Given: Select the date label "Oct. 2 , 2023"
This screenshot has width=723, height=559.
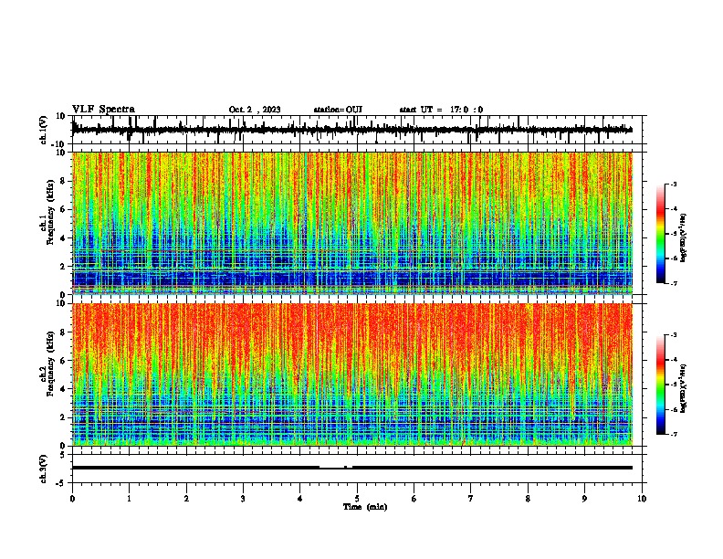Looking at the screenshot, I should click(x=255, y=110).
